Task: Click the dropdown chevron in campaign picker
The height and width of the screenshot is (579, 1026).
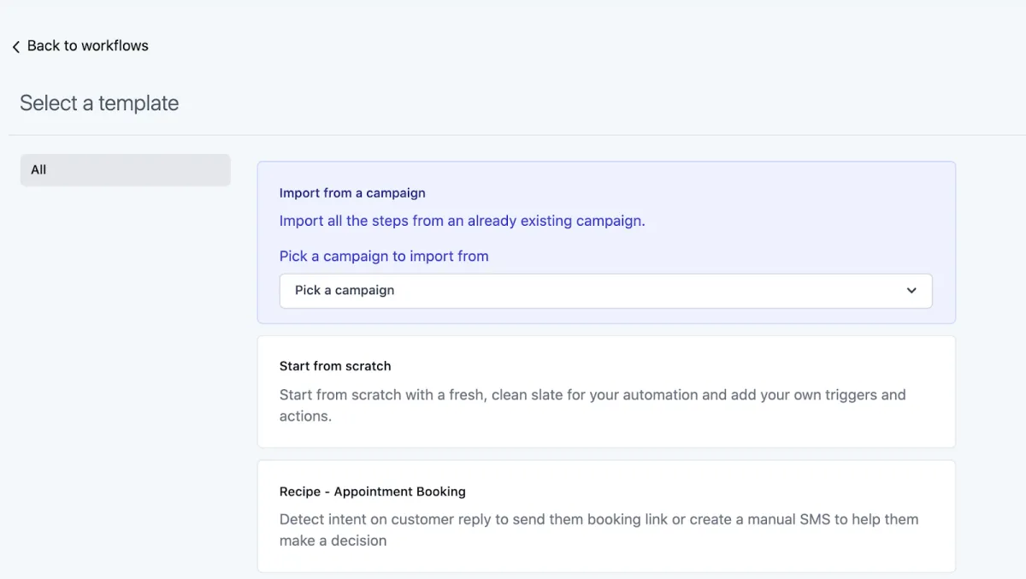Action: [x=911, y=291]
